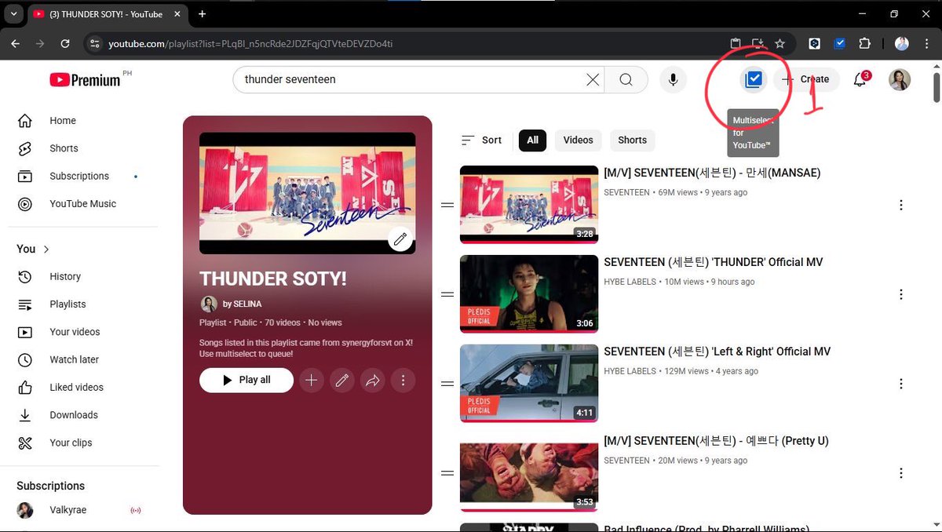Open the 'THUNDER' Official MV title
Viewport: 942px width, 532px height.
713,262
